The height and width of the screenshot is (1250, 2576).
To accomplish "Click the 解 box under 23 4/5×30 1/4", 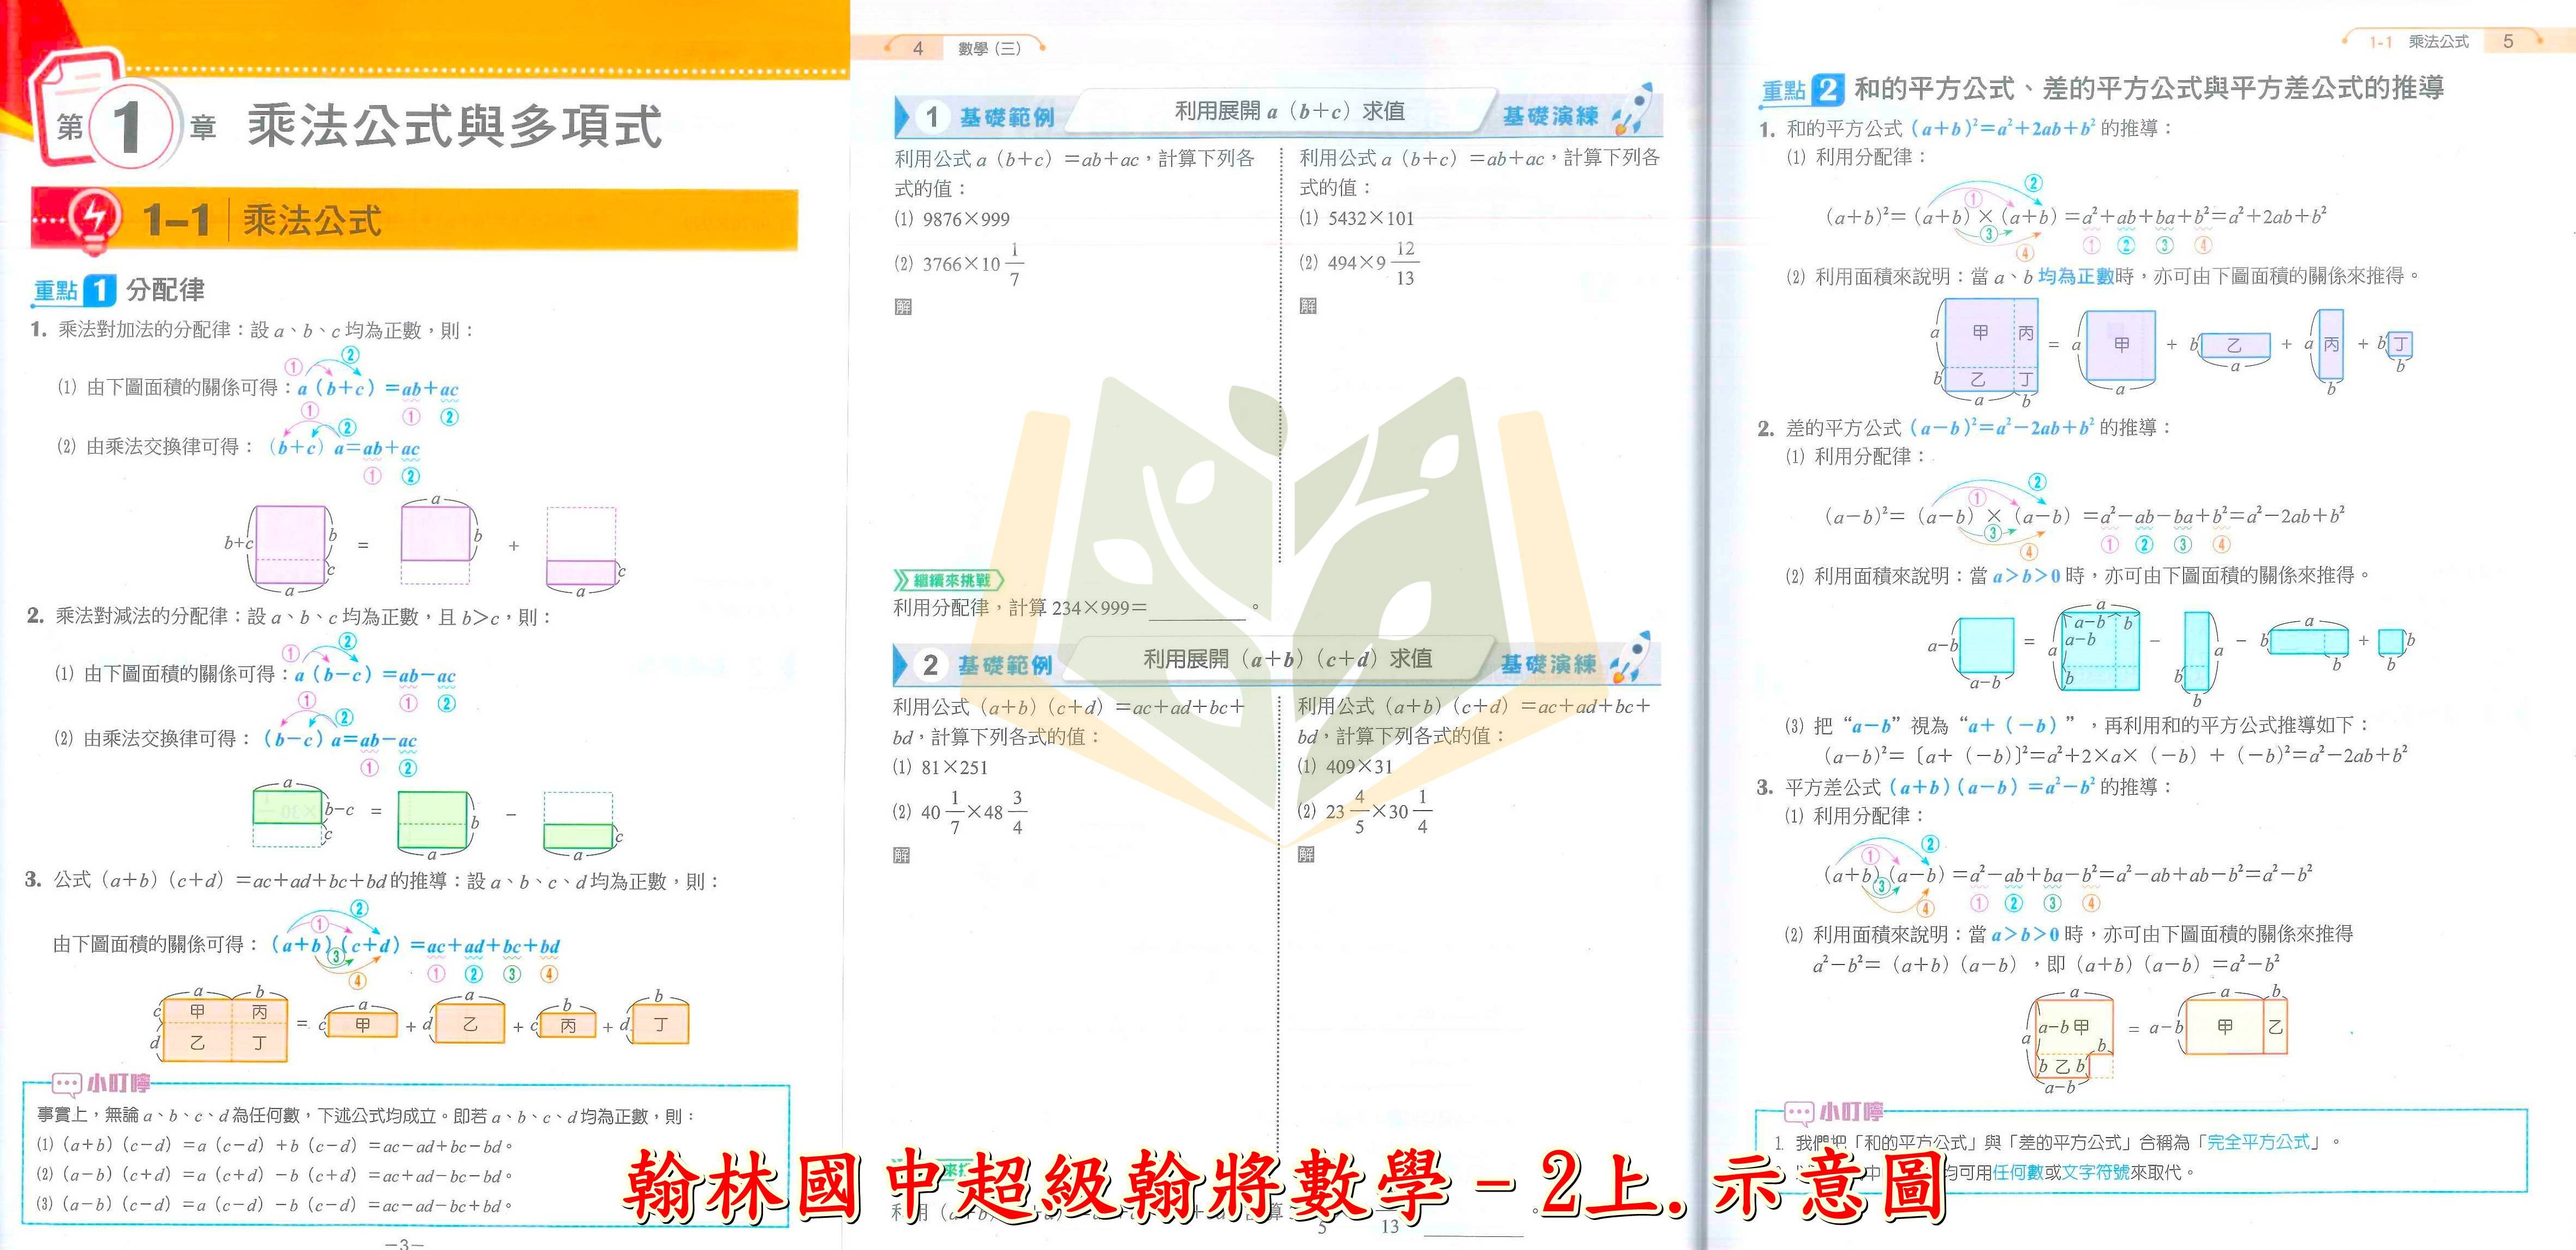I will pyautogui.click(x=1306, y=854).
